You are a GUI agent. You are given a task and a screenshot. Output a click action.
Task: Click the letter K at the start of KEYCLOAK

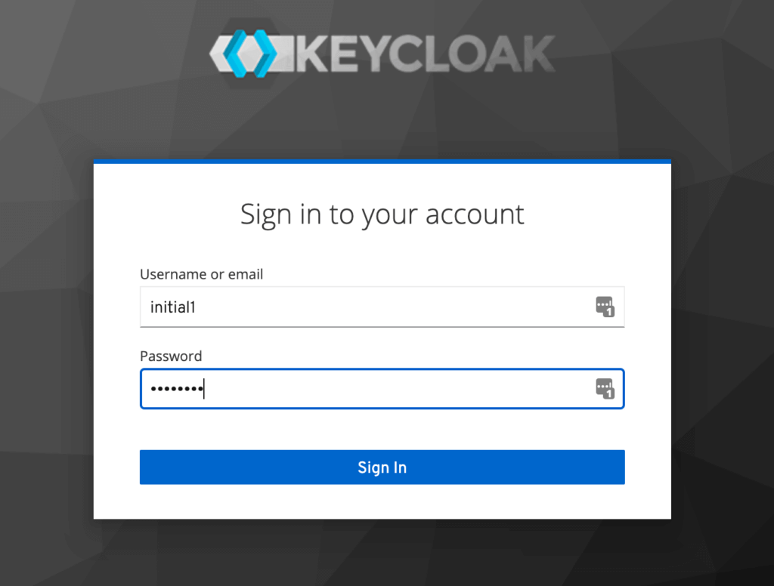(x=312, y=54)
